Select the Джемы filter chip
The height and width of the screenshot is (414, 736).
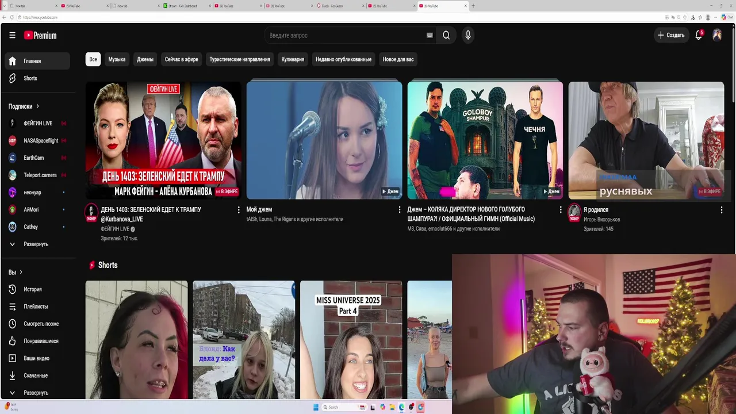[145, 59]
